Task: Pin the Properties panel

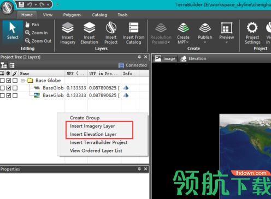Action: [x=139, y=169]
